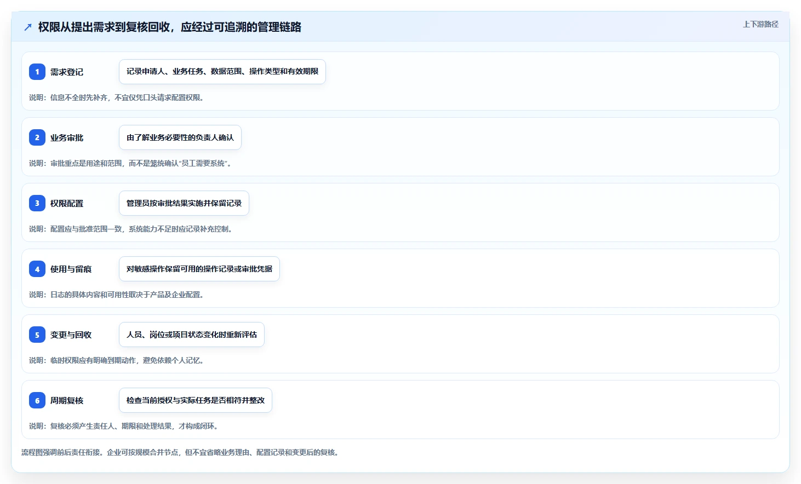Screen dimensions: 801x484
Task: Select the 检查当前授权与实际任务是否相符 box
Action: 196,400
